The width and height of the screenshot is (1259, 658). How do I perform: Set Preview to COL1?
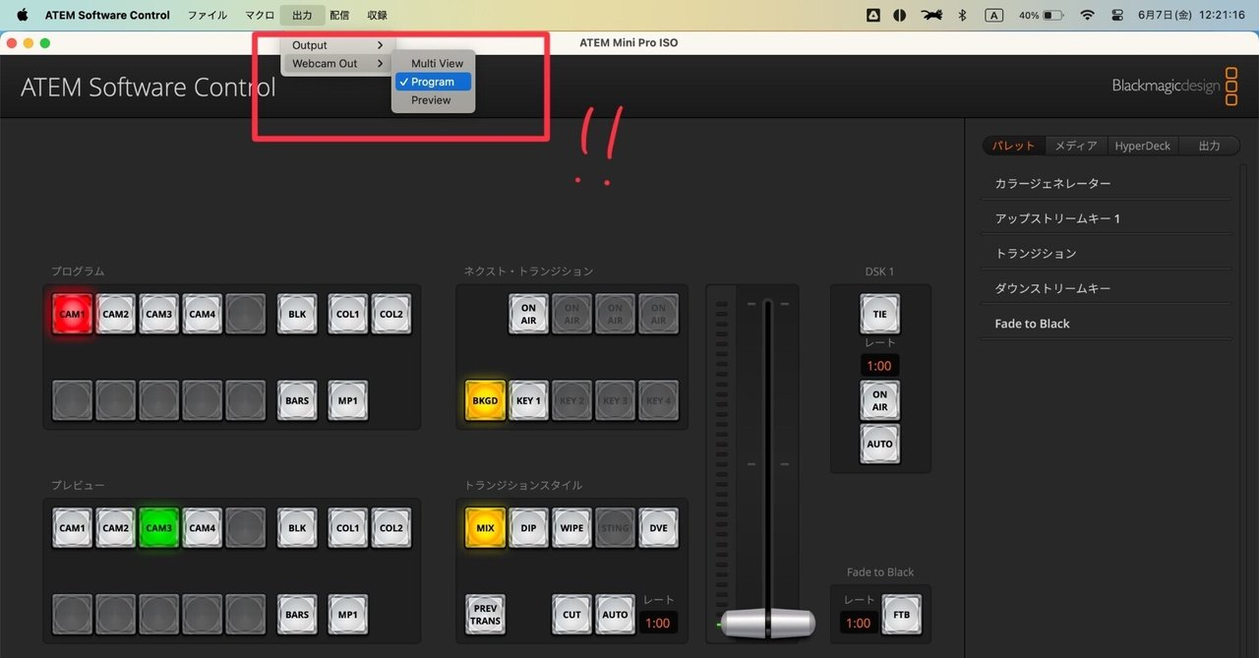click(x=347, y=527)
